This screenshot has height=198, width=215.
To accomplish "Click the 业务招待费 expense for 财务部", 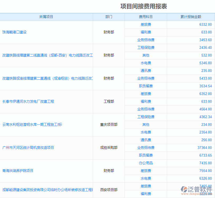I will (x=145, y=40).
